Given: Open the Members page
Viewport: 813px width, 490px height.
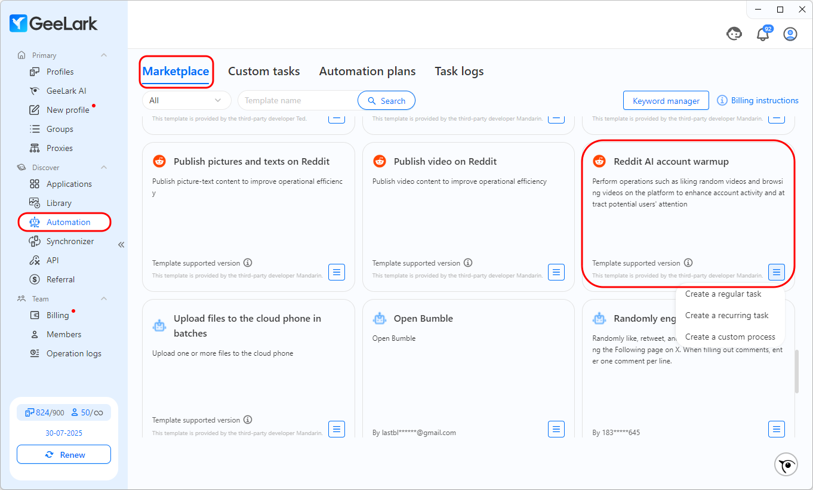Looking at the screenshot, I should pyautogui.click(x=64, y=334).
